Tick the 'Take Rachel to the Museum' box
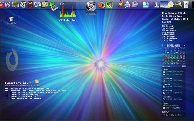Screen dimensions: 194x121 click(x=6, y=98)
